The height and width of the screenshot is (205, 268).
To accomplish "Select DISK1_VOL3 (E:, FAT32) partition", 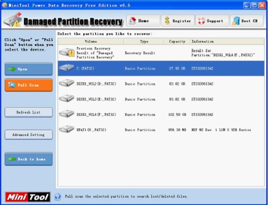I will pos(161,99).
